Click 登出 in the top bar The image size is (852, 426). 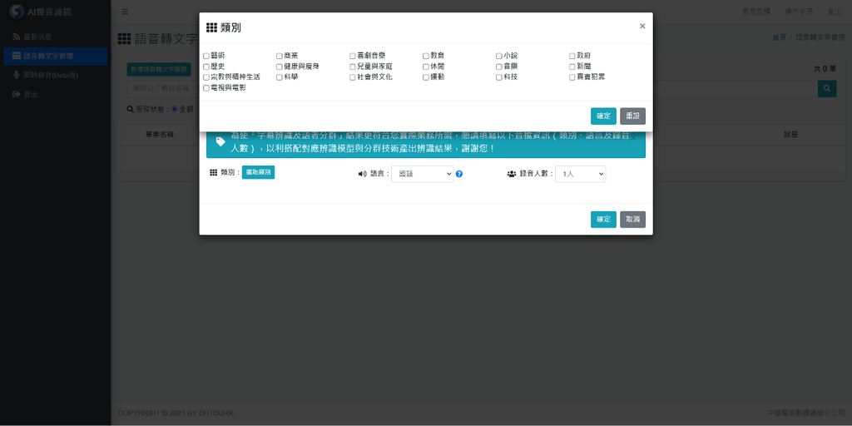click(x=834, y=12)
